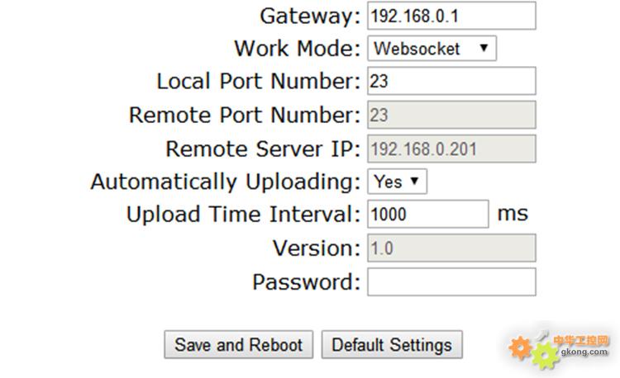
Task: Click the Default Settings button
Action: click(x=392, y=344)
